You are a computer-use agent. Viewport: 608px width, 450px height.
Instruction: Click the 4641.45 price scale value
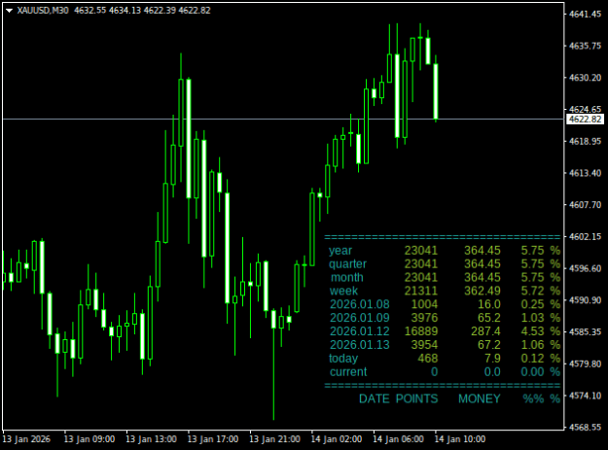pyautogui.click(x=585, y=15)
